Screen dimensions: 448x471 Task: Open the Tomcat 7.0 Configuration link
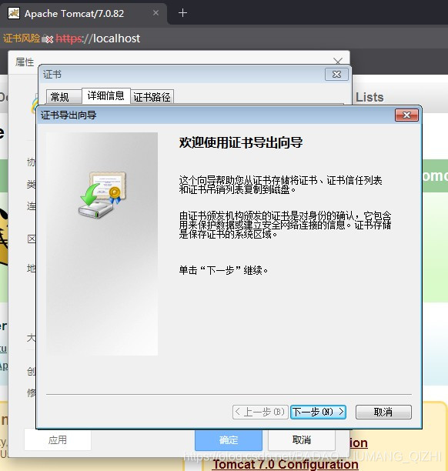coord(286,464)
